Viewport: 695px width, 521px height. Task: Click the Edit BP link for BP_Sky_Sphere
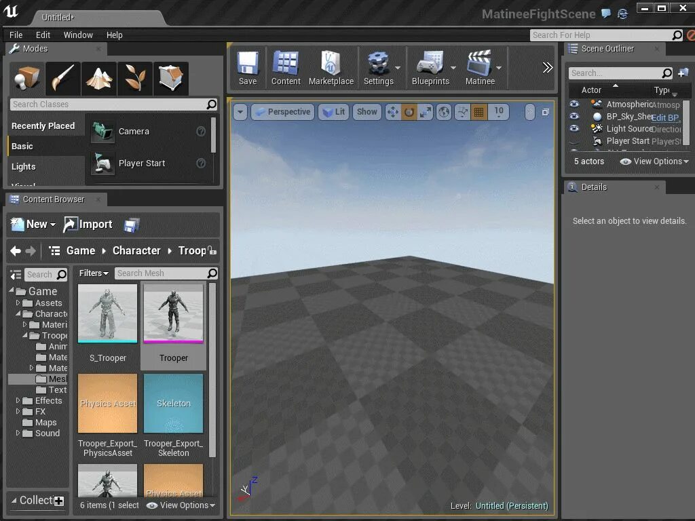tap(665, 117)
